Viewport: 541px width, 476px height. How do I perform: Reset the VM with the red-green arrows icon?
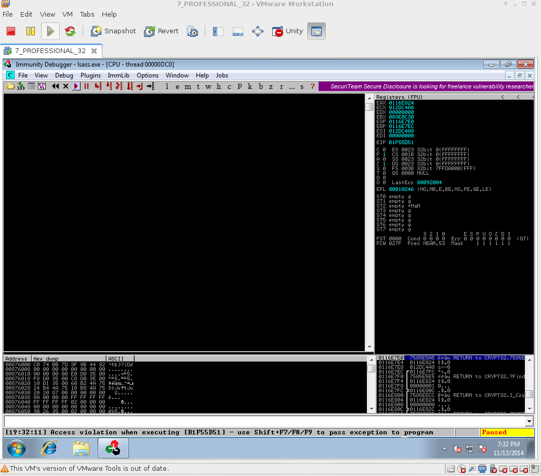click(70, 31)
